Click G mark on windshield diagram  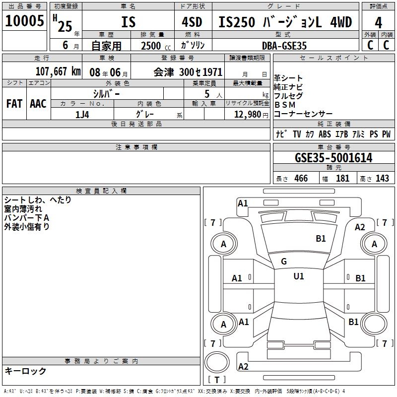coord(284,262)
